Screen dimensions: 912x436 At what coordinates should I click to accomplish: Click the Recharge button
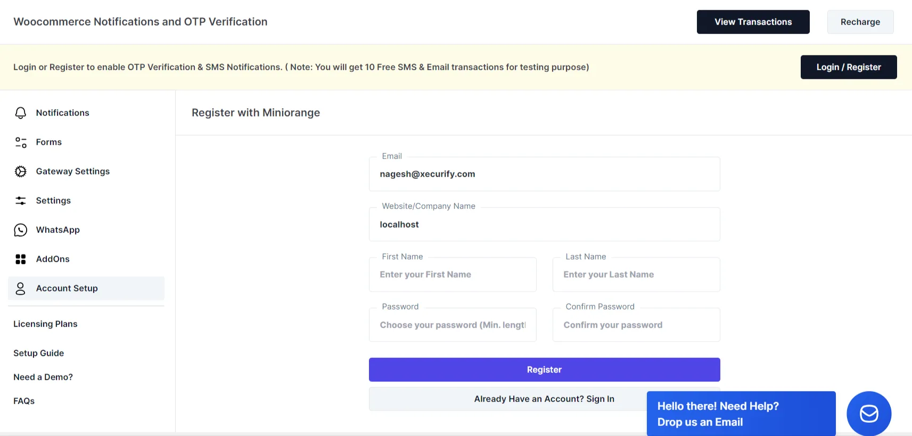860,22
